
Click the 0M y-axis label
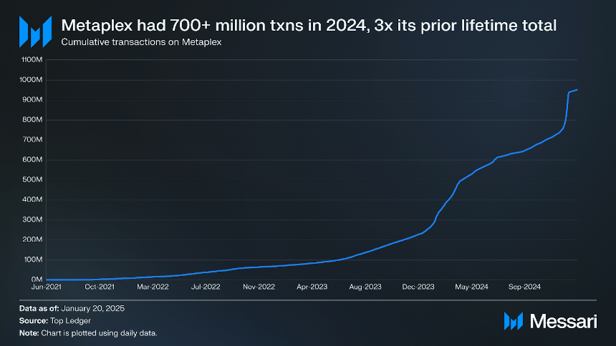coord(37,280)
